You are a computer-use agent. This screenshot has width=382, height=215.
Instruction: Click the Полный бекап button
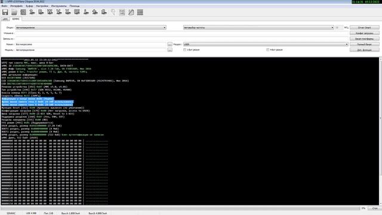[x=365, y=44]
